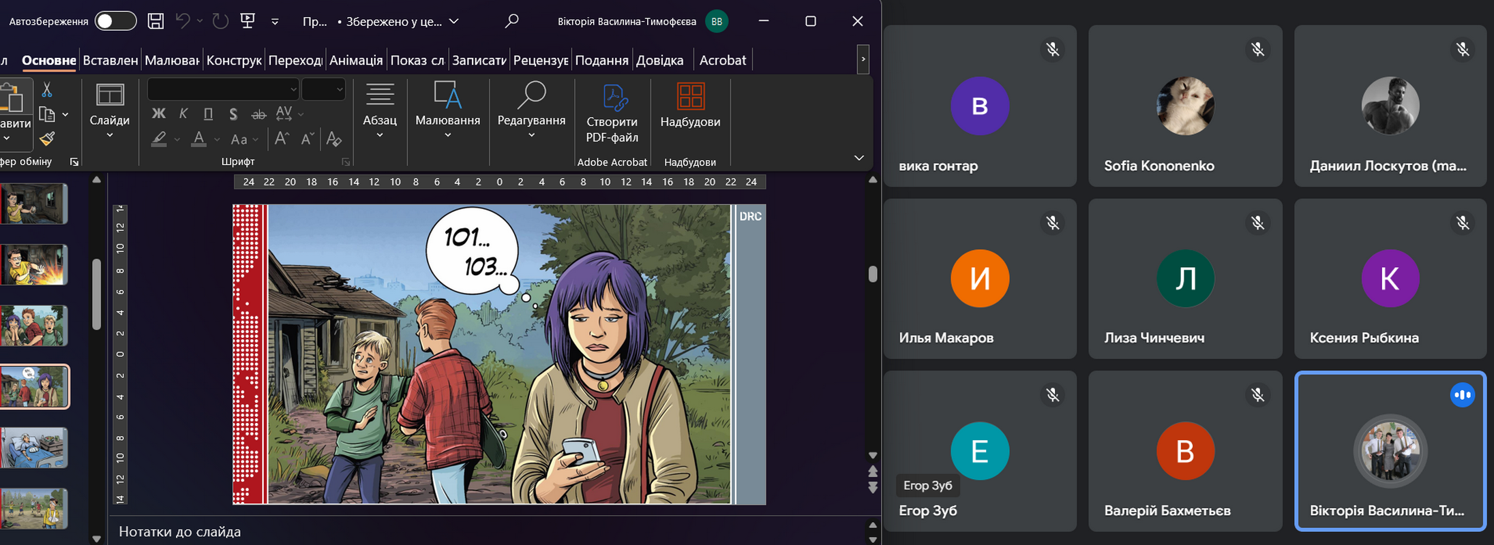Click the Copy icon in clipboard group

tap(47, 114)
